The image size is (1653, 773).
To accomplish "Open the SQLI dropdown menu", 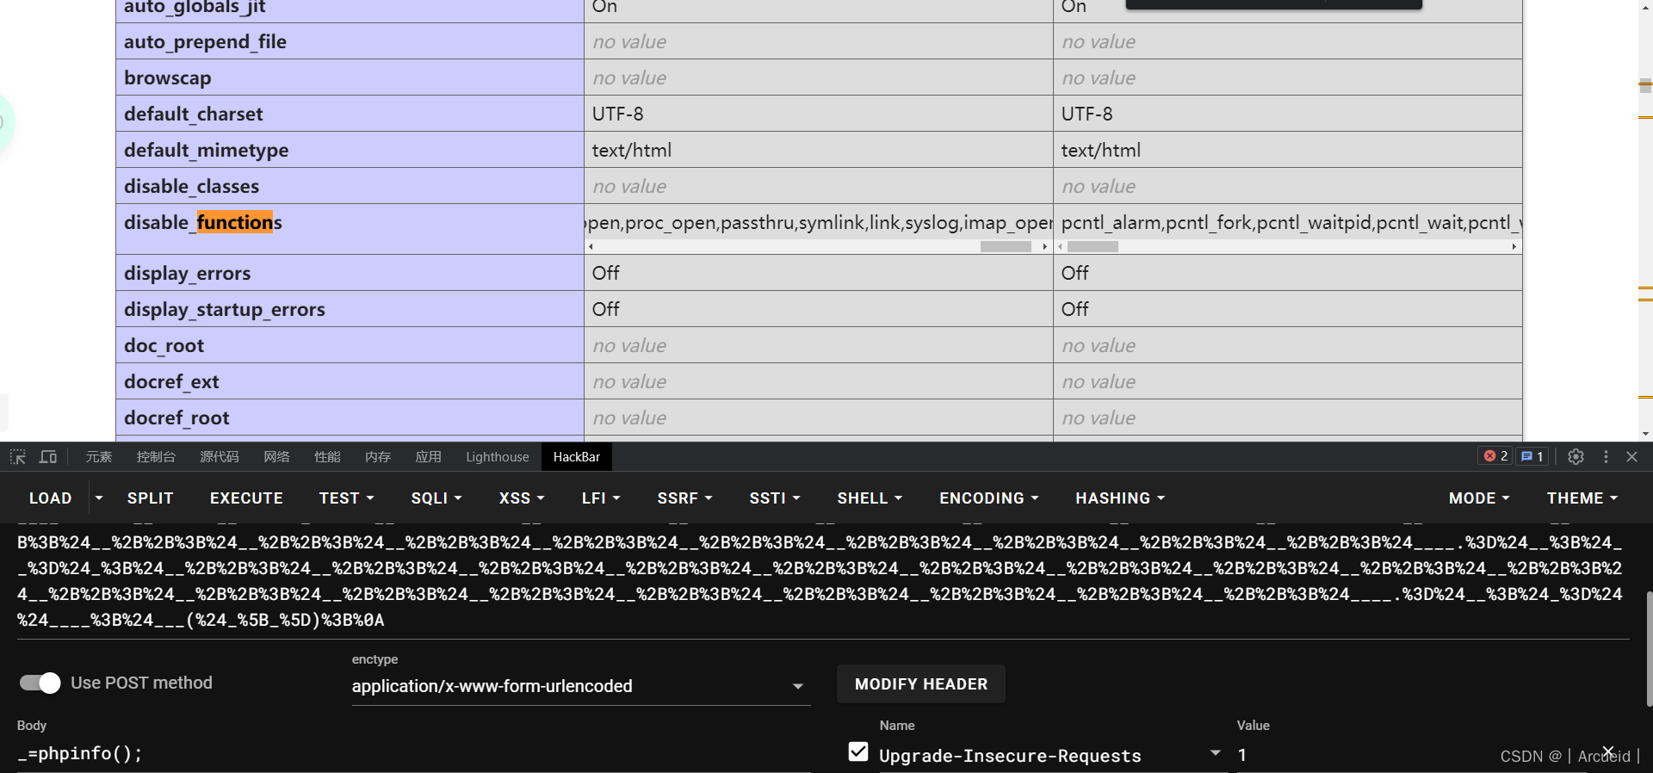I will pyautogui.click(x=436, y=498).
